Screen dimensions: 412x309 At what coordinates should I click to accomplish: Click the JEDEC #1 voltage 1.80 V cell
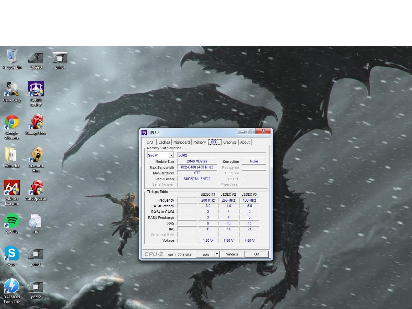point(208,241)
